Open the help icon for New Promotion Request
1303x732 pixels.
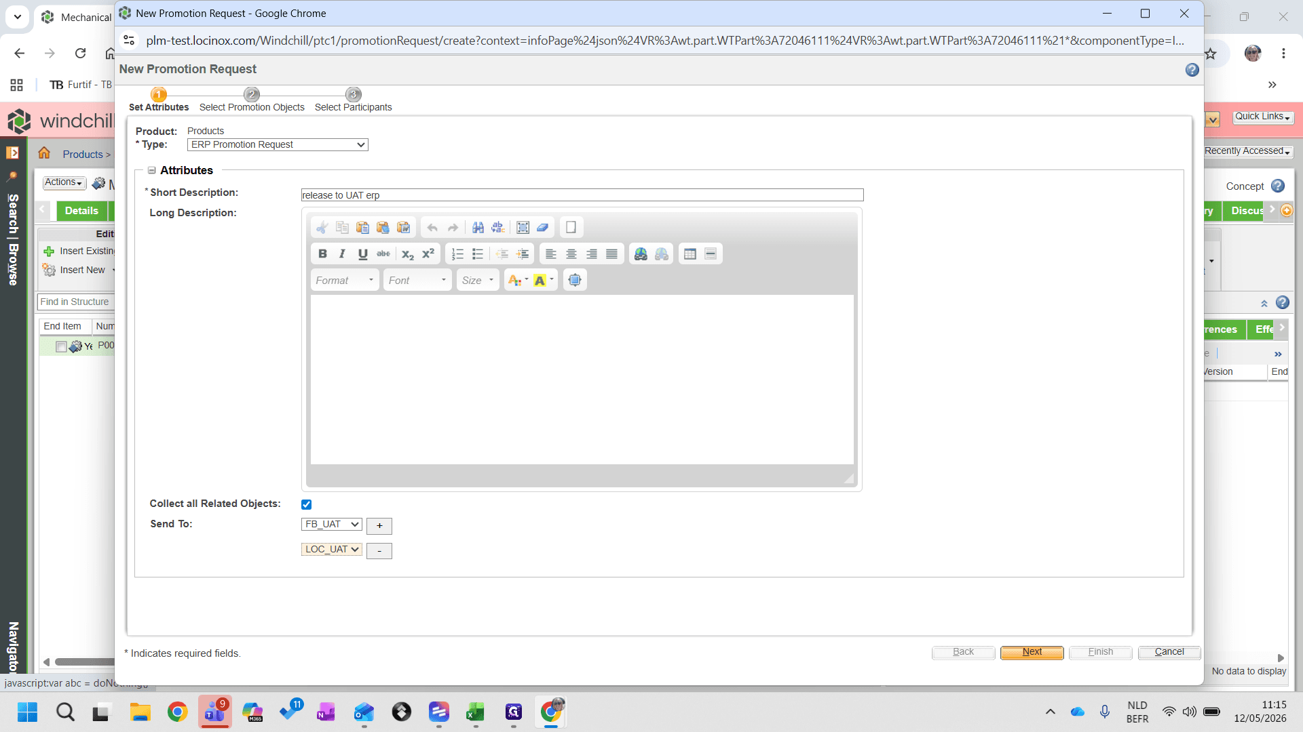(x=1192, y=70)
